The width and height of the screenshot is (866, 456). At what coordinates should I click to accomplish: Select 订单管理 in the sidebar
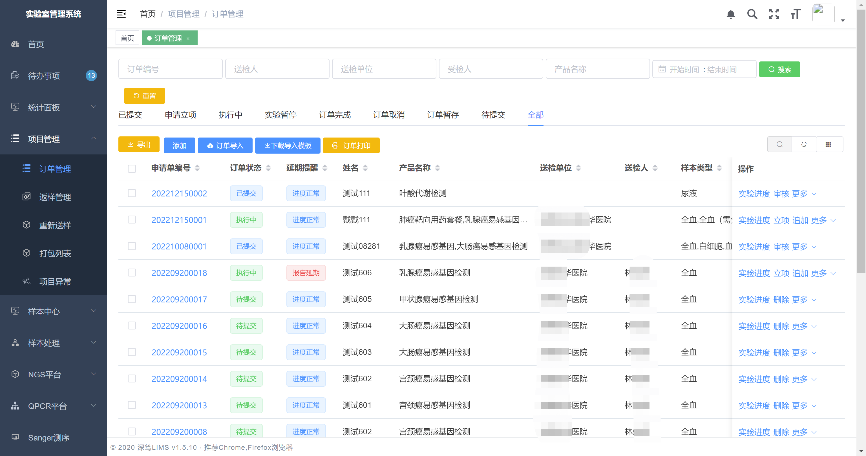point(54,169)
